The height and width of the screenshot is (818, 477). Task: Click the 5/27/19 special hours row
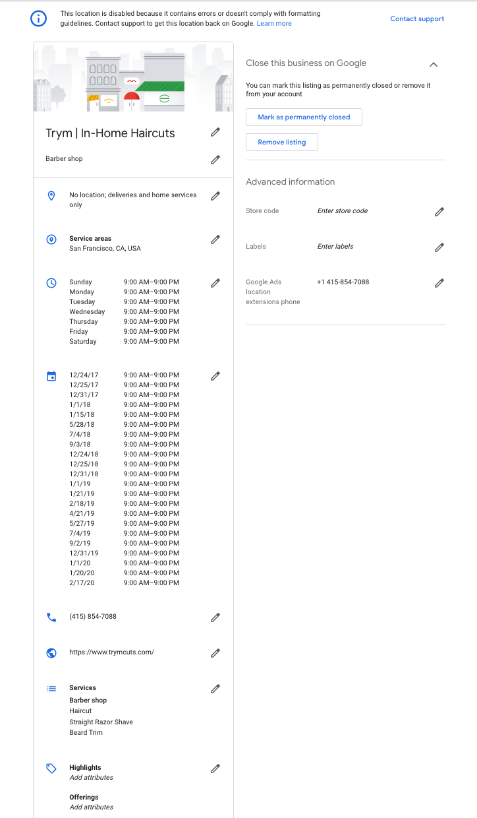click(124, 524)
